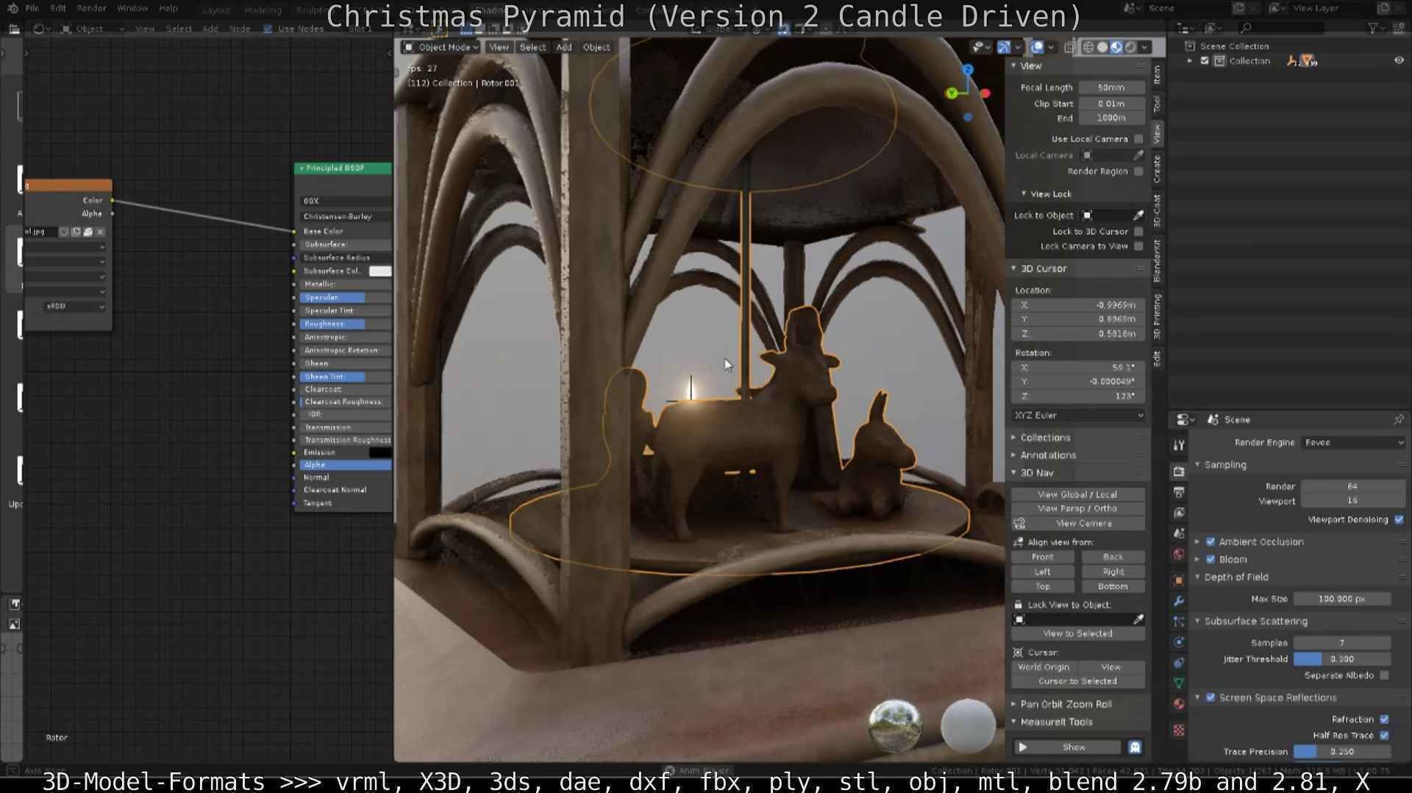Image resolution: width=1412 pixels, height=793 pixels.
Task: Open Christensen-Burley subsurface method dropdown
Action: pyautogui.click(x=345, y=217)
